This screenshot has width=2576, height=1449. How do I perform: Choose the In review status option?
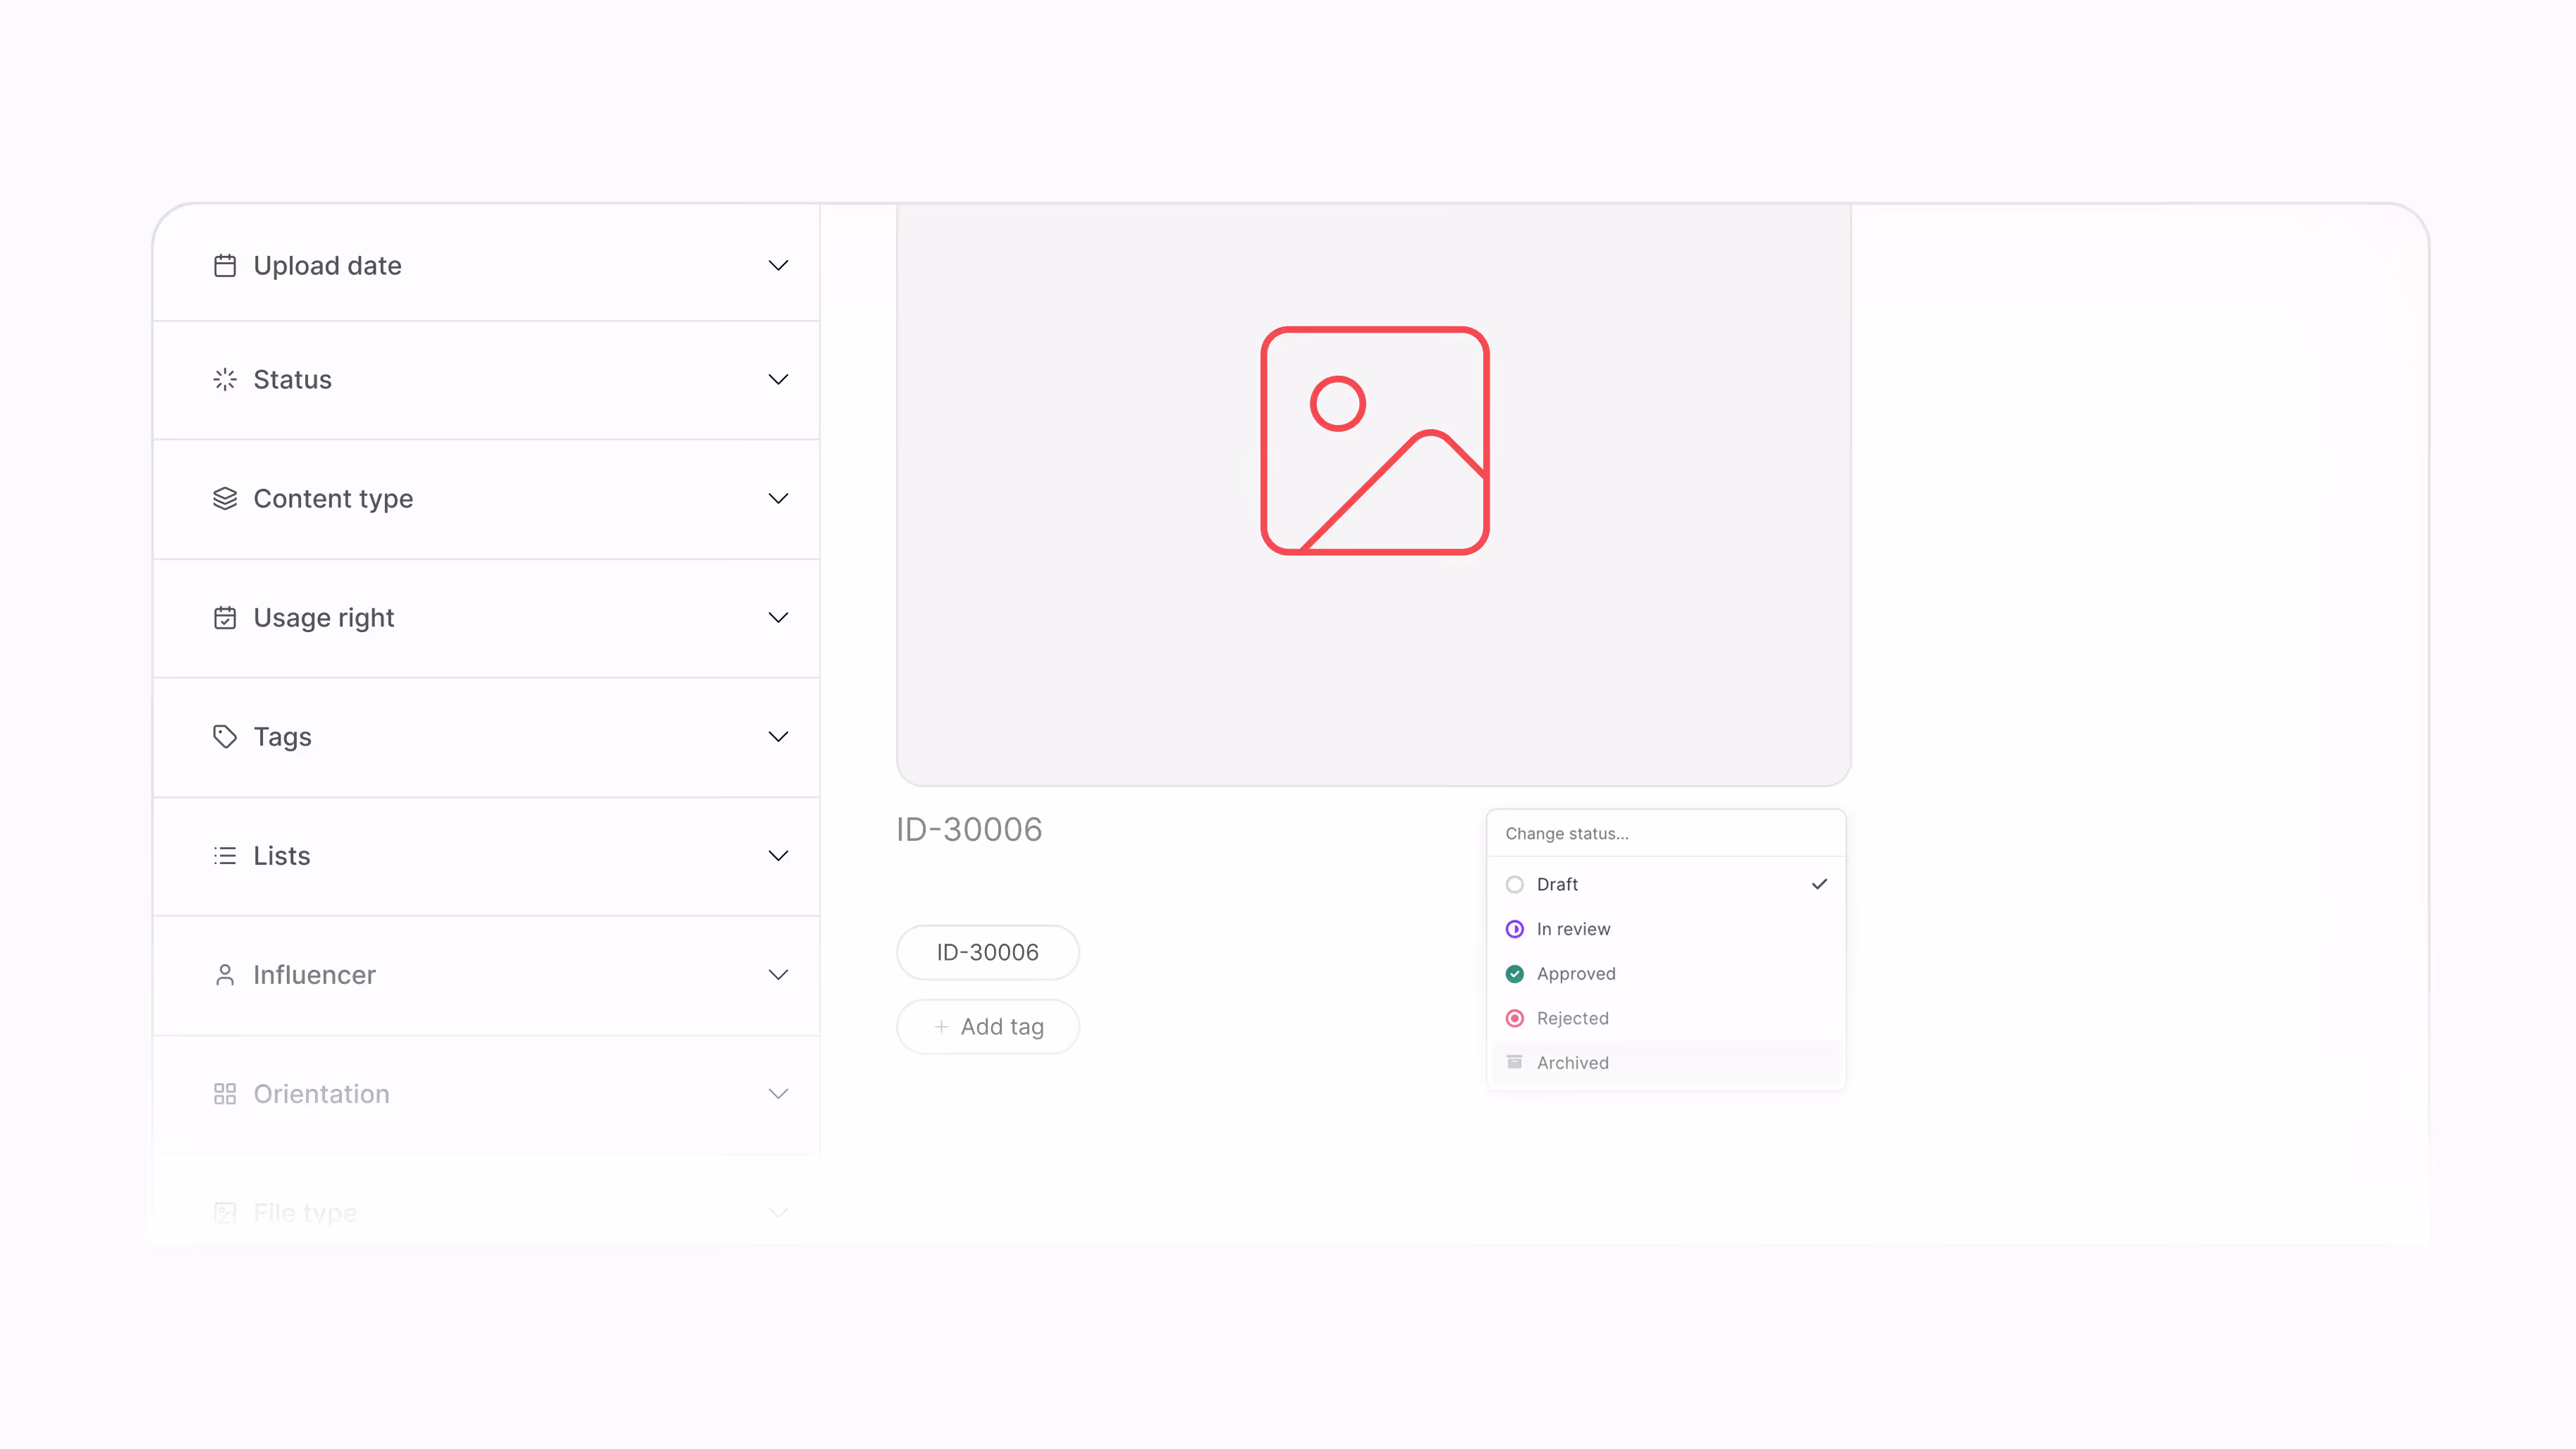point(1573,928)
